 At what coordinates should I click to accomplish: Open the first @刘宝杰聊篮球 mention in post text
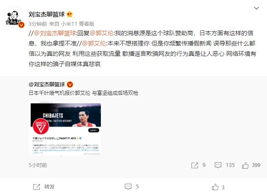[x=55, y=33]
